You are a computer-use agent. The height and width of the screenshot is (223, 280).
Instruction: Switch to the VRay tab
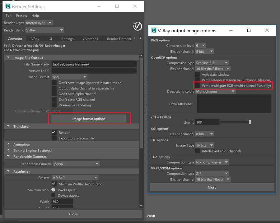(x=35, y=39)
